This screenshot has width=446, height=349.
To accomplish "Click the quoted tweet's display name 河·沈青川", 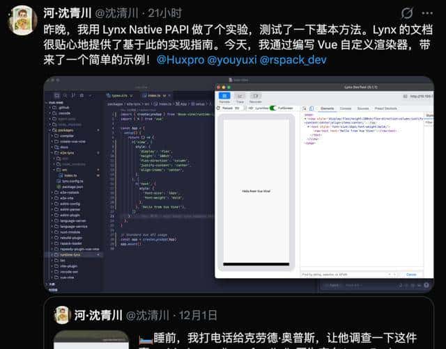I will (98, 315).
